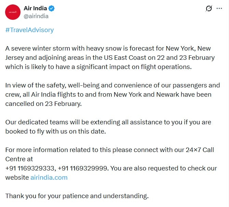
Task: Click the blue verified badge
Action: point(52,9)
